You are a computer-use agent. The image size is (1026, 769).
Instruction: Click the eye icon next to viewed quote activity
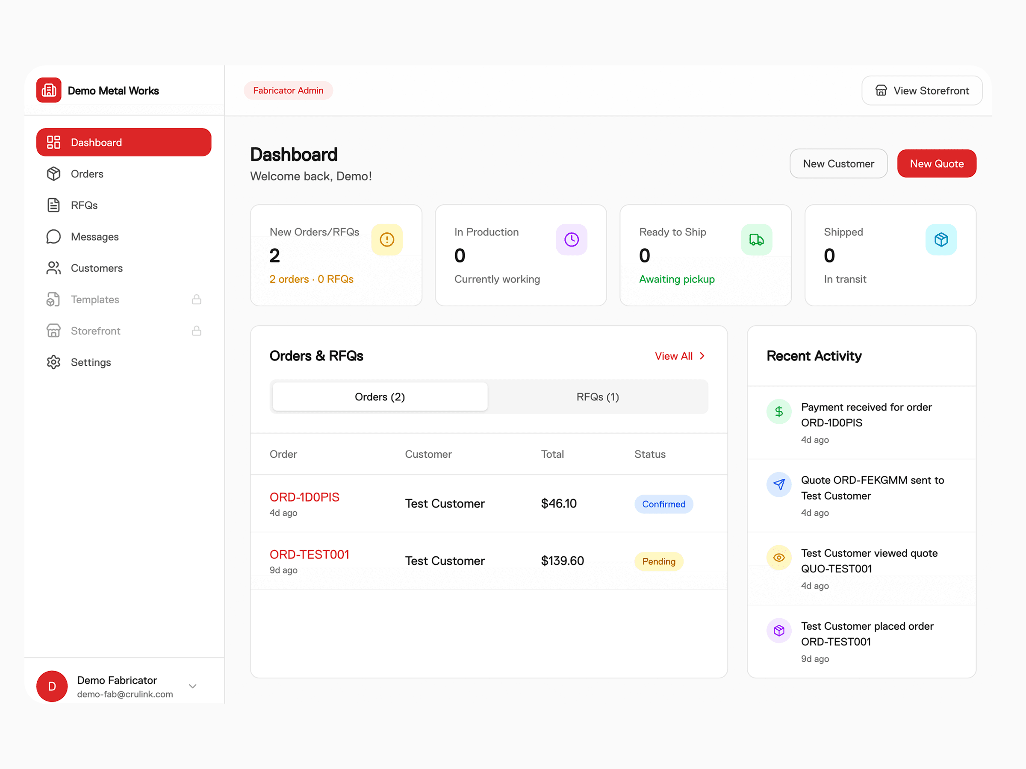pyautogui.click(x=779, y=557)
